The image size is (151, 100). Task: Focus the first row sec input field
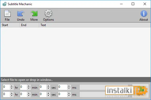click(x=43, y=87)
